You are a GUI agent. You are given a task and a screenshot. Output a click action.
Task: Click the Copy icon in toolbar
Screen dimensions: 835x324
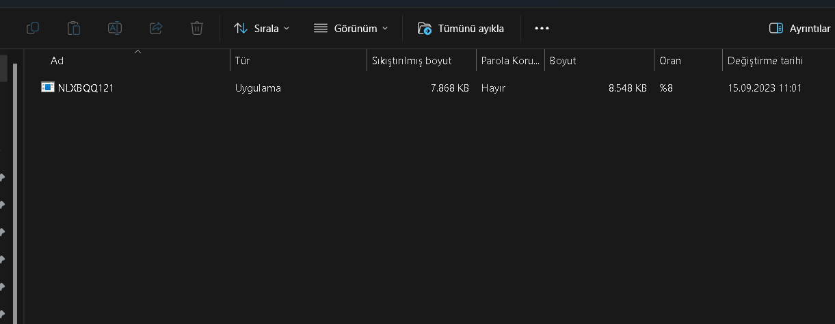[32, 28]
